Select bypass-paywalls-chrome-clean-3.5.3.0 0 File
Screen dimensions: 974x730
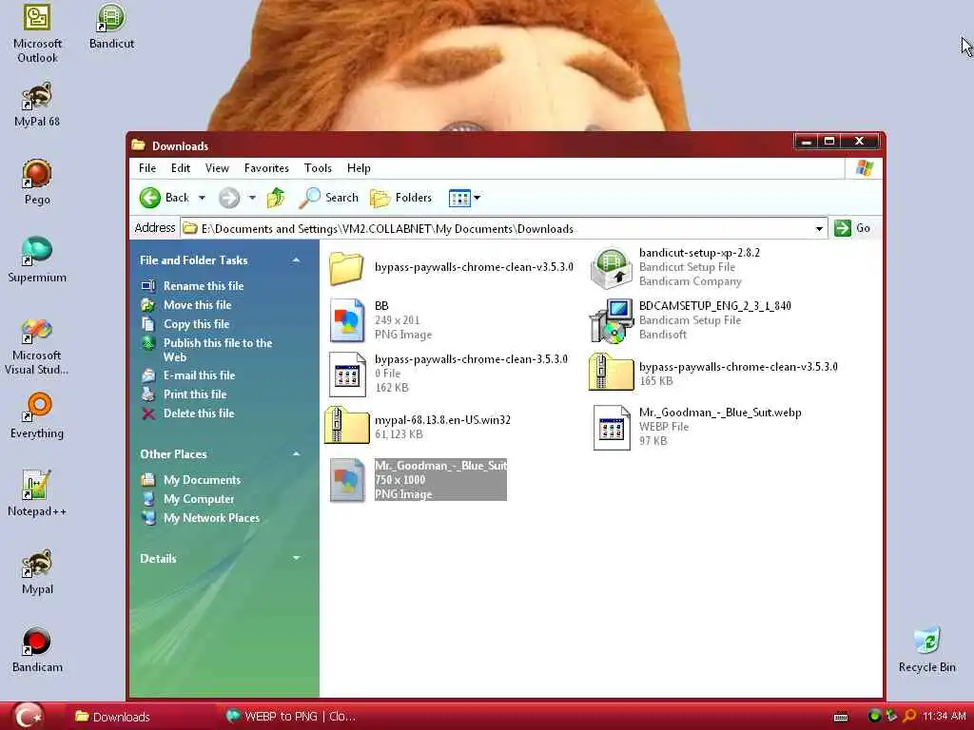tap(448, 374)
